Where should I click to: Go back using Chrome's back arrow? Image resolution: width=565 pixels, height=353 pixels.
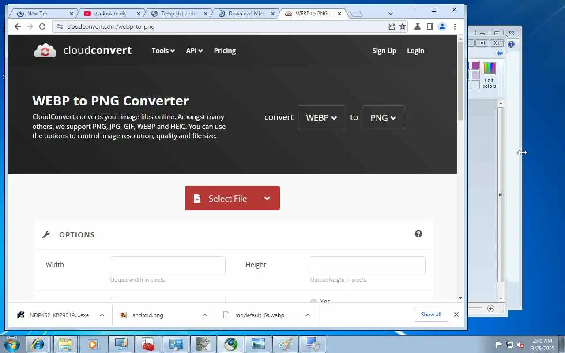[17, 26]
